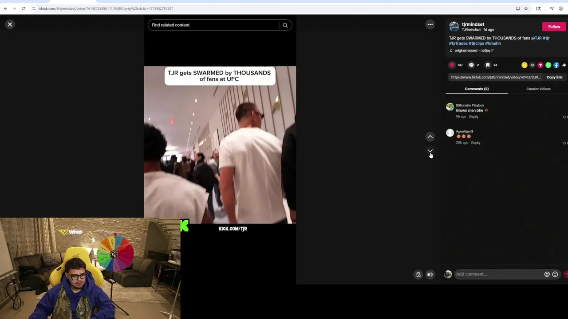Go to next video with down chevron
568x319 pixels.
pos(430,152)
